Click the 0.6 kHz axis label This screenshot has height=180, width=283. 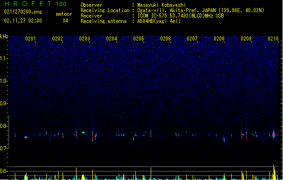[x=4, y=171]
